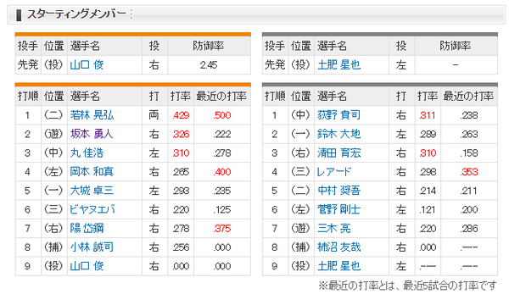This screenshot has height=305, width=509.
Task: Open 菅野 剛士 player page
Action: click(338, 209)
